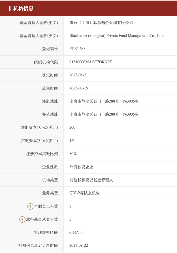
Task: Click registration date 2023-08-21
Action: (x=78, y=75)
